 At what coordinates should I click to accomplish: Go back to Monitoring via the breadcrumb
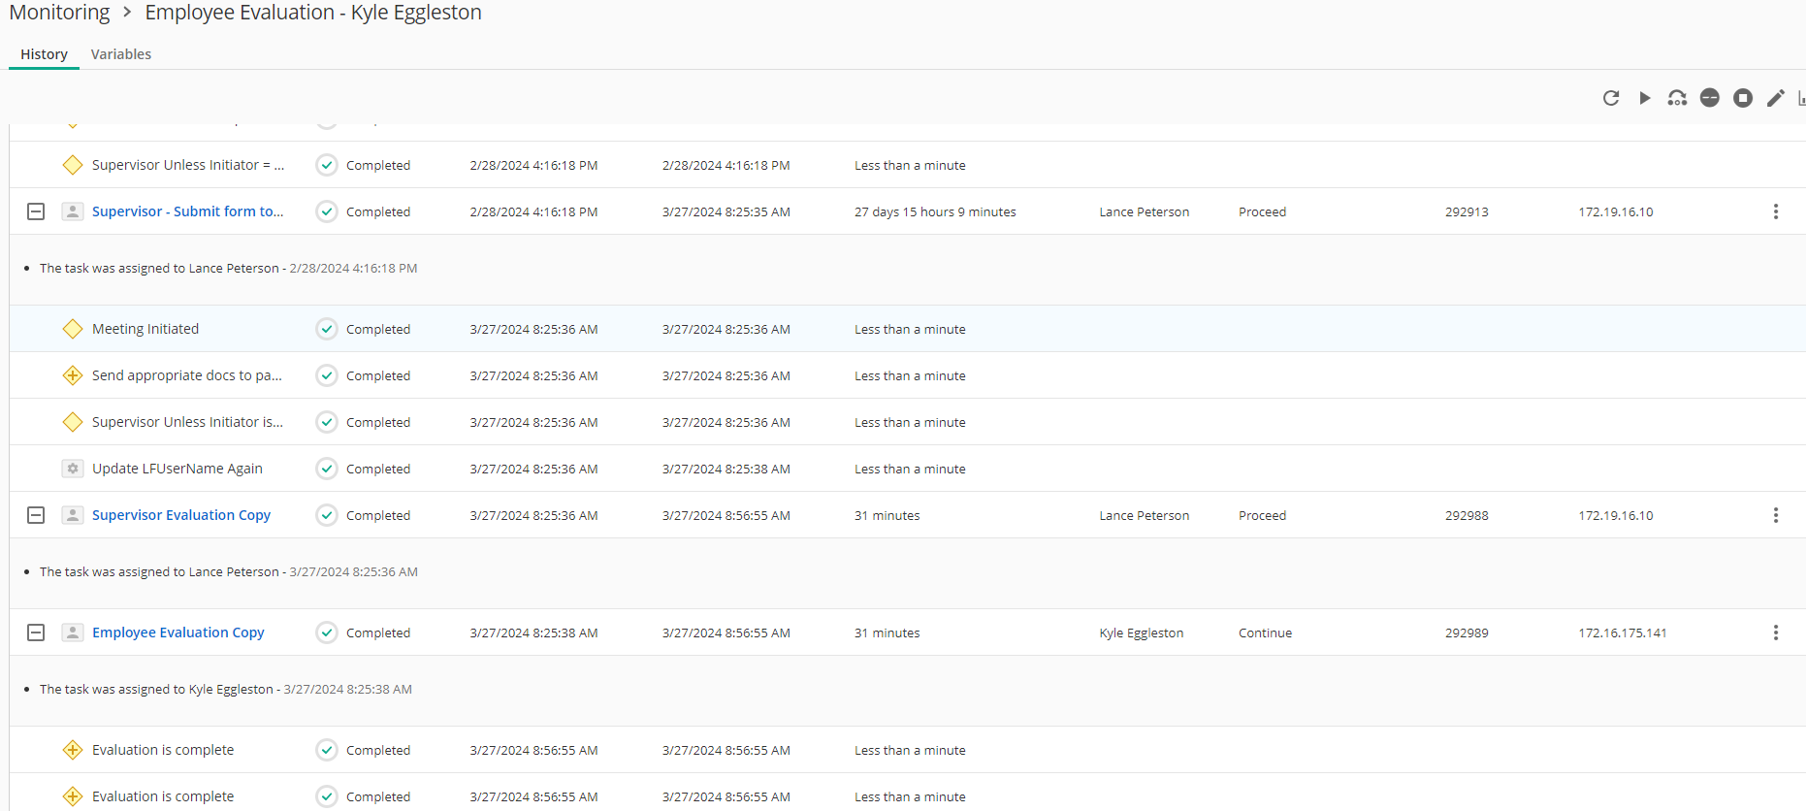(x=59, y=13)
